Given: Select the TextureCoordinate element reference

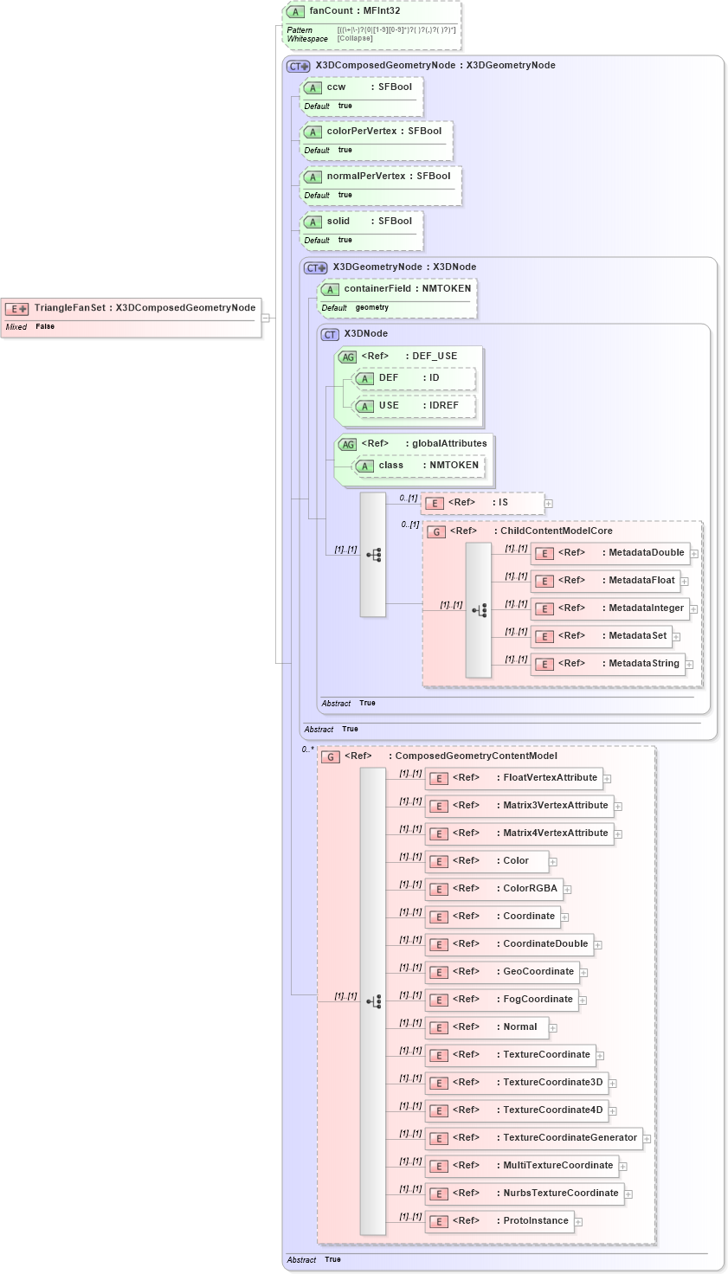Looking at the screenshot, I should (510, 1055).
